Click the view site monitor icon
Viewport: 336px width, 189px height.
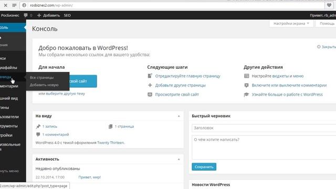[x=150, y=94]
